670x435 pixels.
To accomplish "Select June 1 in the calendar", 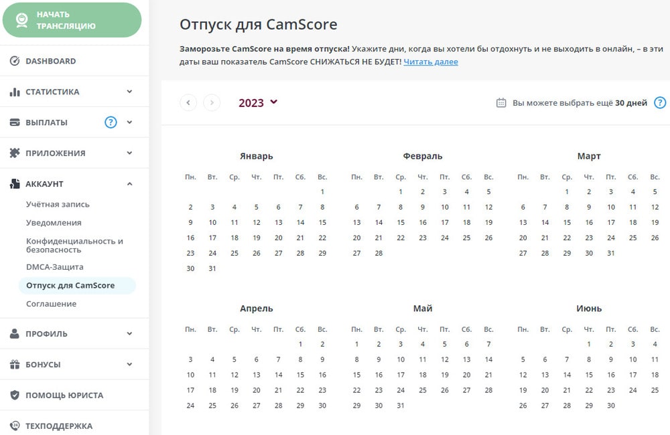I will 589,344.
